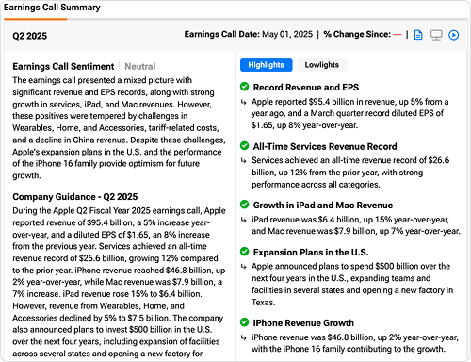
Task: Open the earnings call transcript document icon
Action: pos(418,35)
